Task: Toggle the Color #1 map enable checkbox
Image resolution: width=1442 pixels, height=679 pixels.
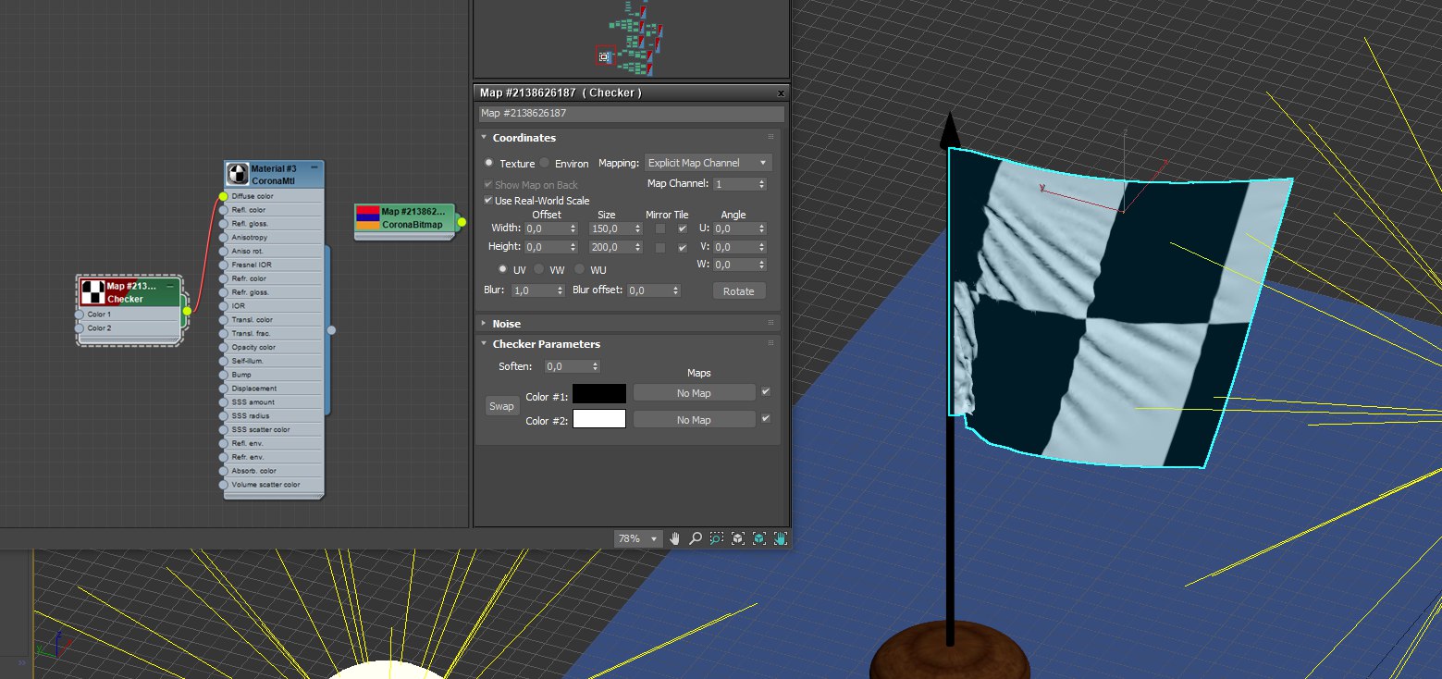Action: click(x=765, y=392)
